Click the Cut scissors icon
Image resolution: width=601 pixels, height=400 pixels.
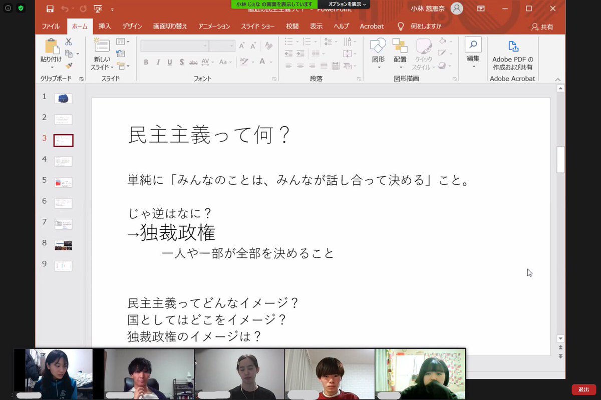(69, 42)
